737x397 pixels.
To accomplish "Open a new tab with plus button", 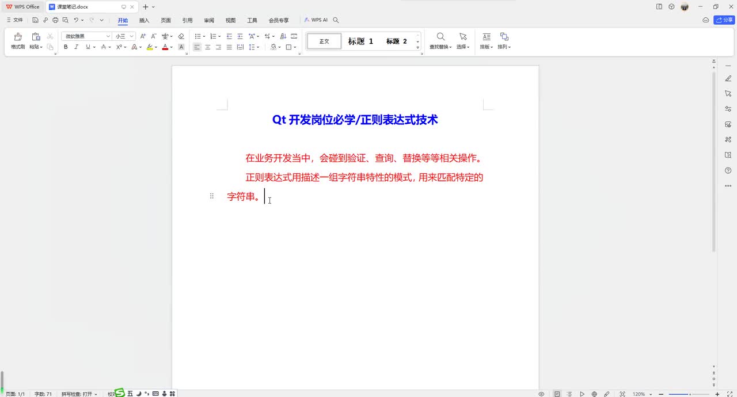I will point(145,7).
